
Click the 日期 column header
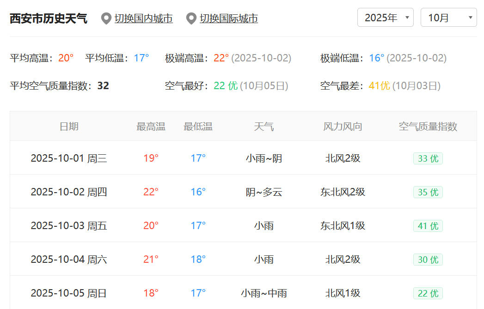coord(69,127)
